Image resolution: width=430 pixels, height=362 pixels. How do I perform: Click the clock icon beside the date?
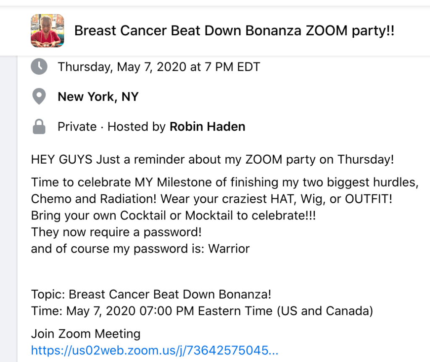click(x=39, y=67)
